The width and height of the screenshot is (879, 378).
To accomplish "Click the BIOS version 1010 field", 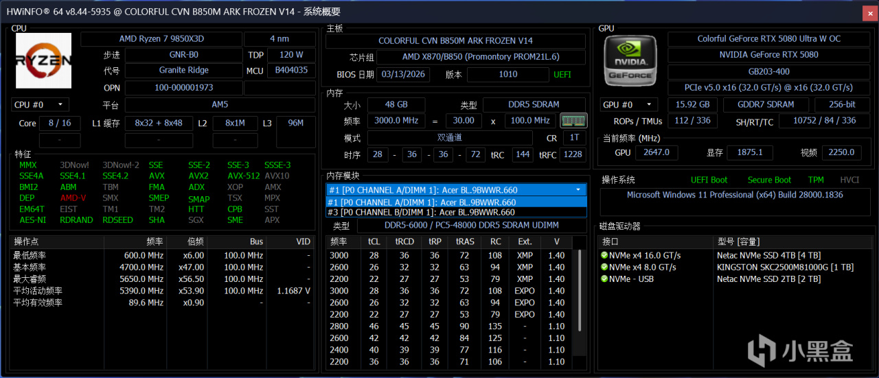I will (508, 74).
